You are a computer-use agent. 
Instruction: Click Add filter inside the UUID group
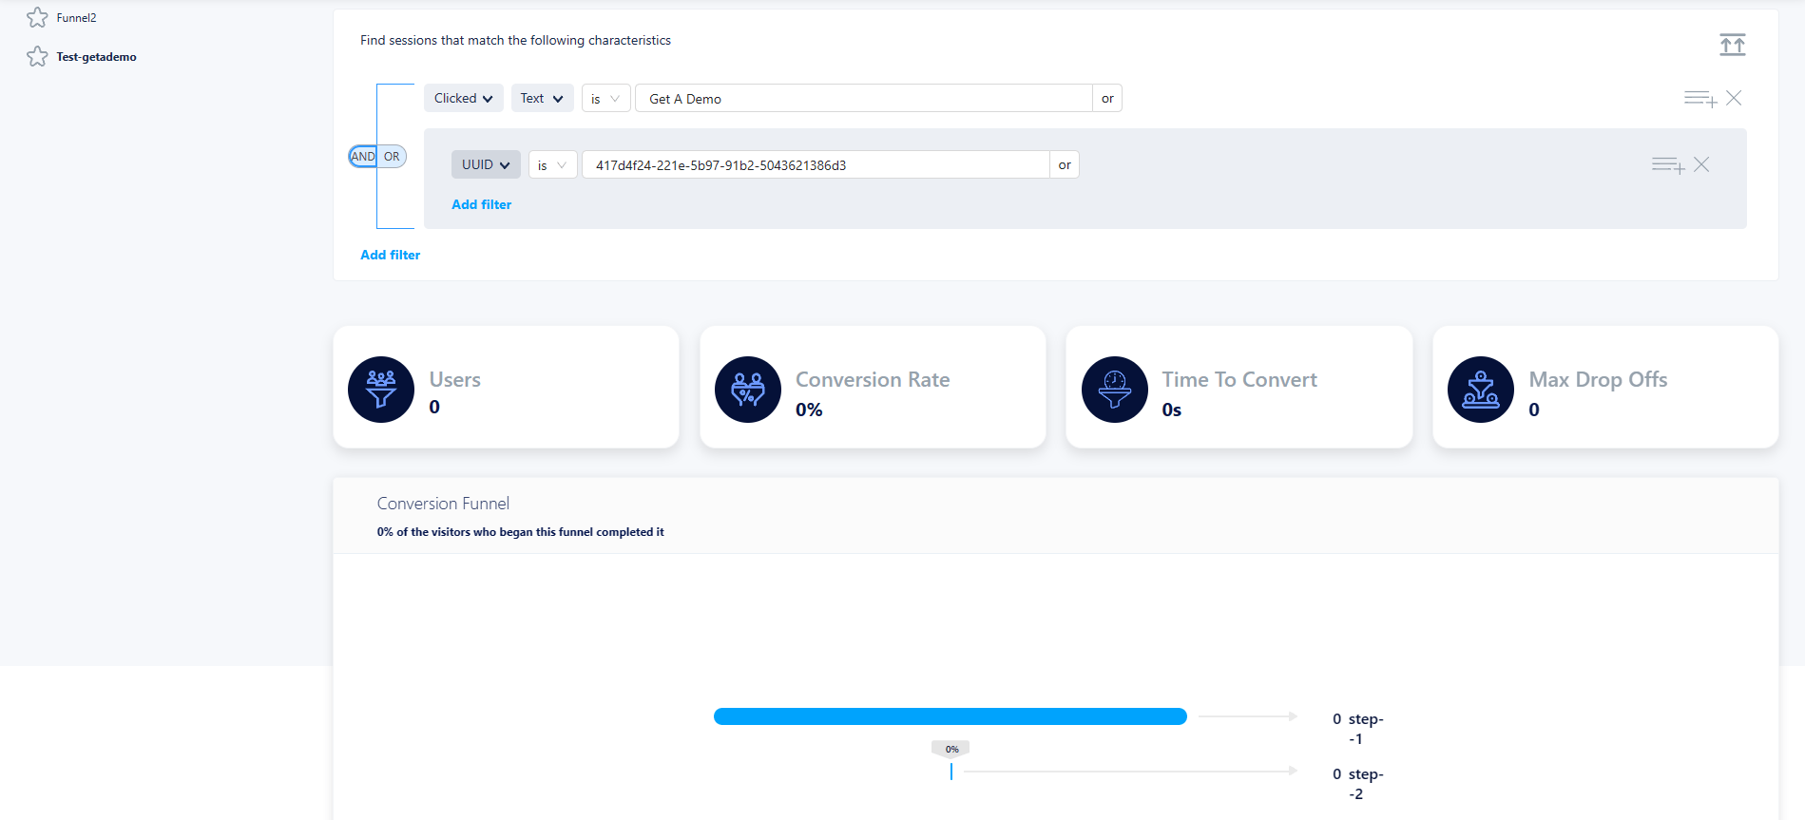click(x=481, y=204)
